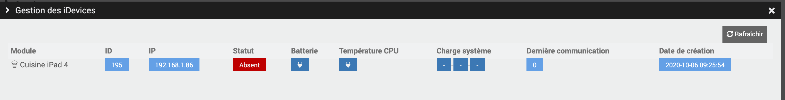Click the chef hat icon beside Cuisine iPad 4

[14, 64]
